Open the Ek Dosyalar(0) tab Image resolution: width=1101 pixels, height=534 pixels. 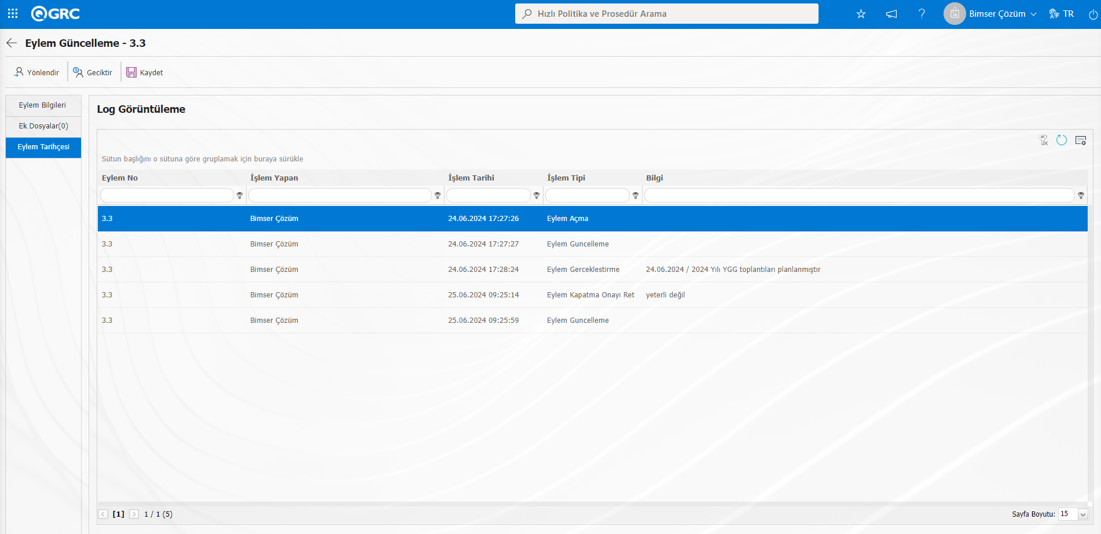pyautogui.click(x=43, y=126)
